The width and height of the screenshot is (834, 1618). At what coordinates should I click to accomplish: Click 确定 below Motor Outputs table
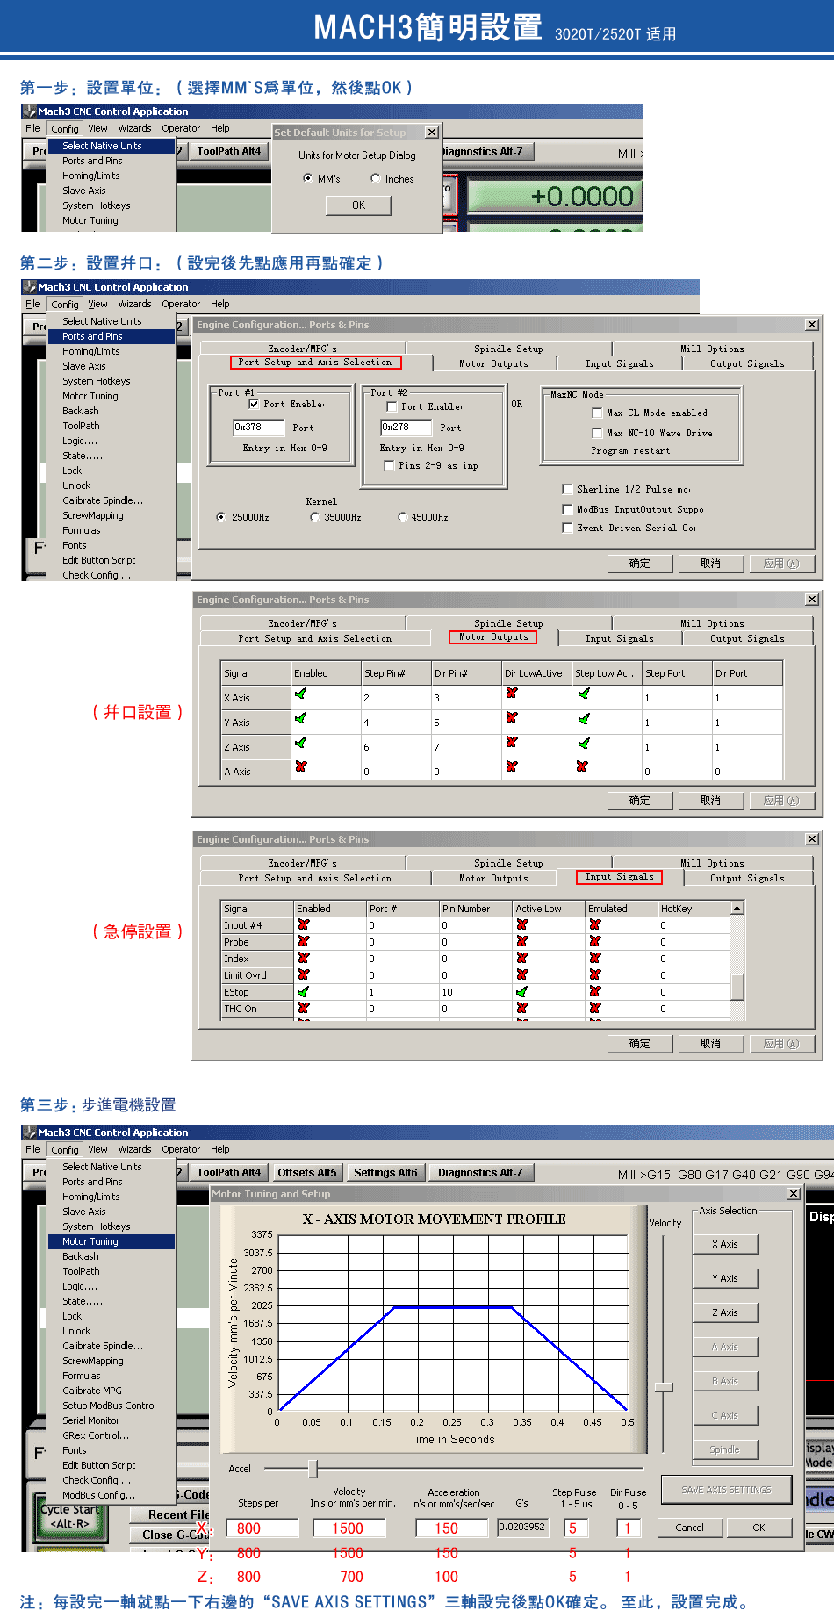click(640, 801)
